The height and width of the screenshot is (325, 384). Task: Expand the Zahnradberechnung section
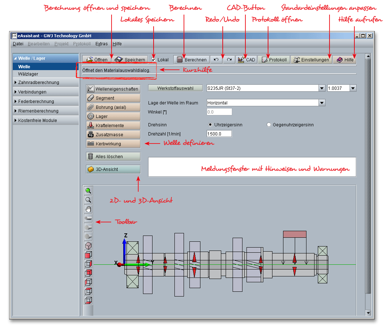tap(38, 83)
